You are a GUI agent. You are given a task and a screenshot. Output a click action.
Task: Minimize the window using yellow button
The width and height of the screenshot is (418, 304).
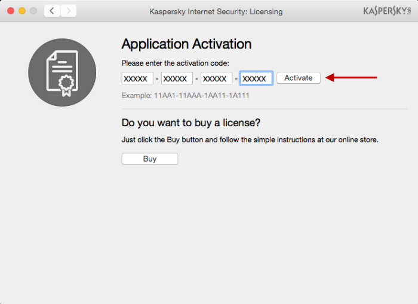point(22,11)
